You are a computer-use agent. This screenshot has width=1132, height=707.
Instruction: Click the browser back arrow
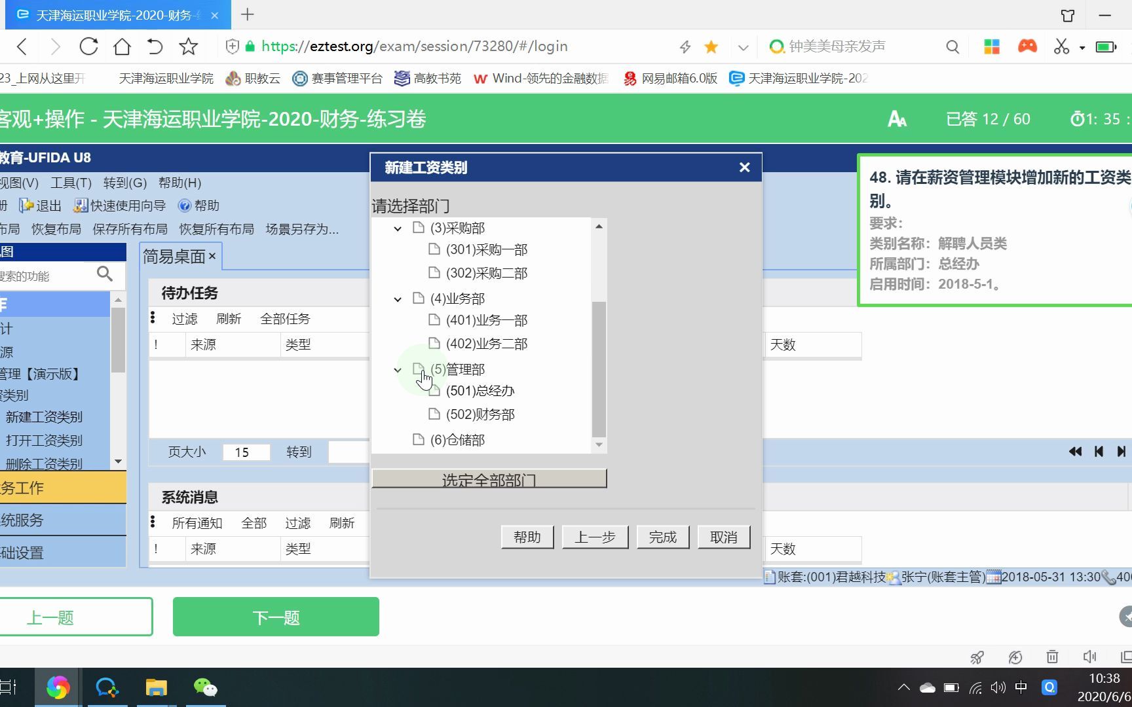pyautogui.click(x=22, y=46)
